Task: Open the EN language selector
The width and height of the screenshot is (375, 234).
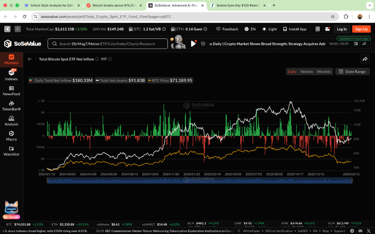Action: [x=250, y=29]
